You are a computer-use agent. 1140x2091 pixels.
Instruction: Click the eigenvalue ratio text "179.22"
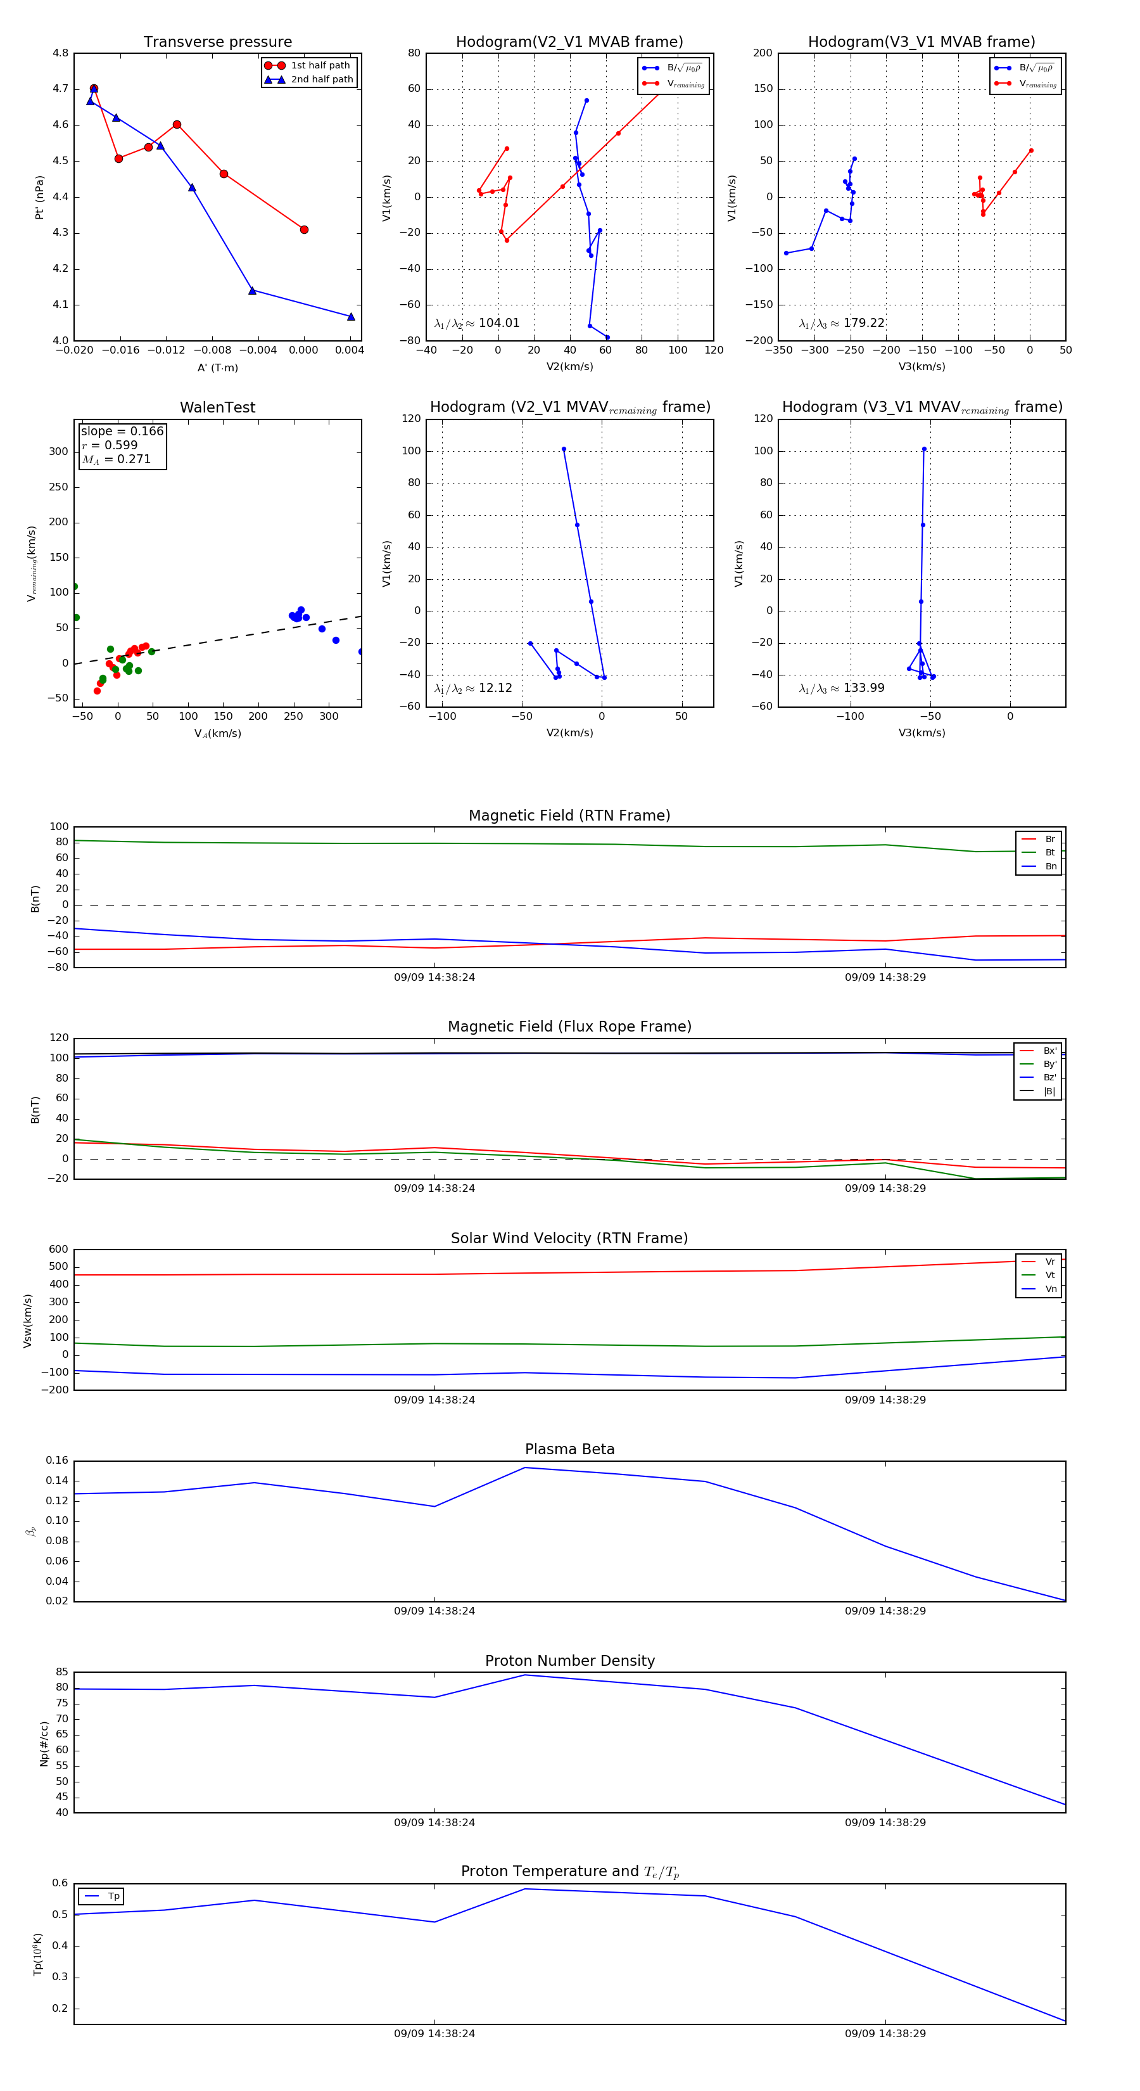pos(864,323)
